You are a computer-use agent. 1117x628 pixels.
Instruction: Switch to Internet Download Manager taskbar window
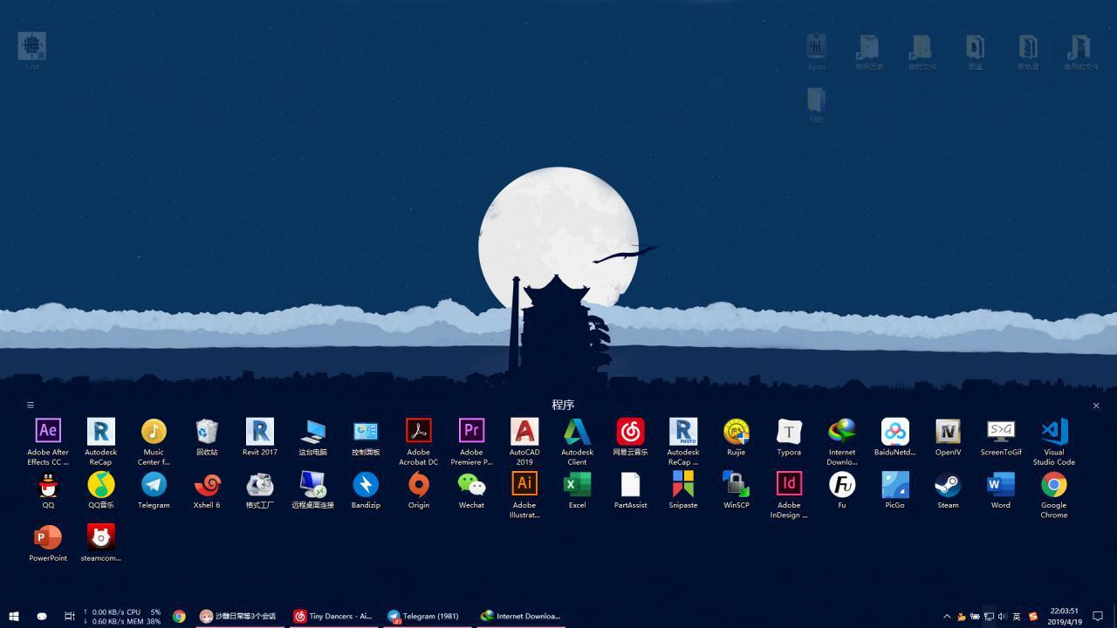tap(521, 616)
